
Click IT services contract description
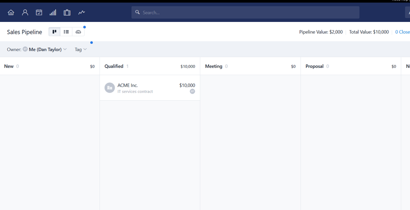pyautogui.click(x=135, y=91)
